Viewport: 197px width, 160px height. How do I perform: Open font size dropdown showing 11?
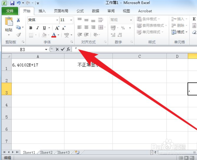click(71, 20)
